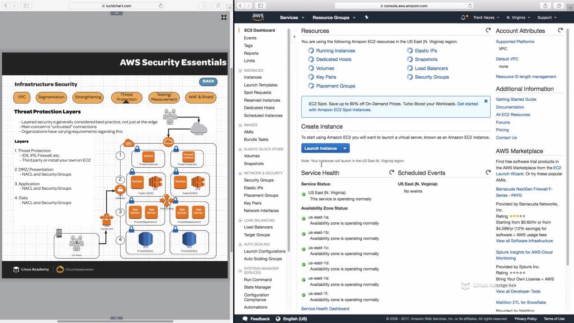574x323 pixels.
Task: Open the Resource Groups dropdown
Action: pos(334,17)
